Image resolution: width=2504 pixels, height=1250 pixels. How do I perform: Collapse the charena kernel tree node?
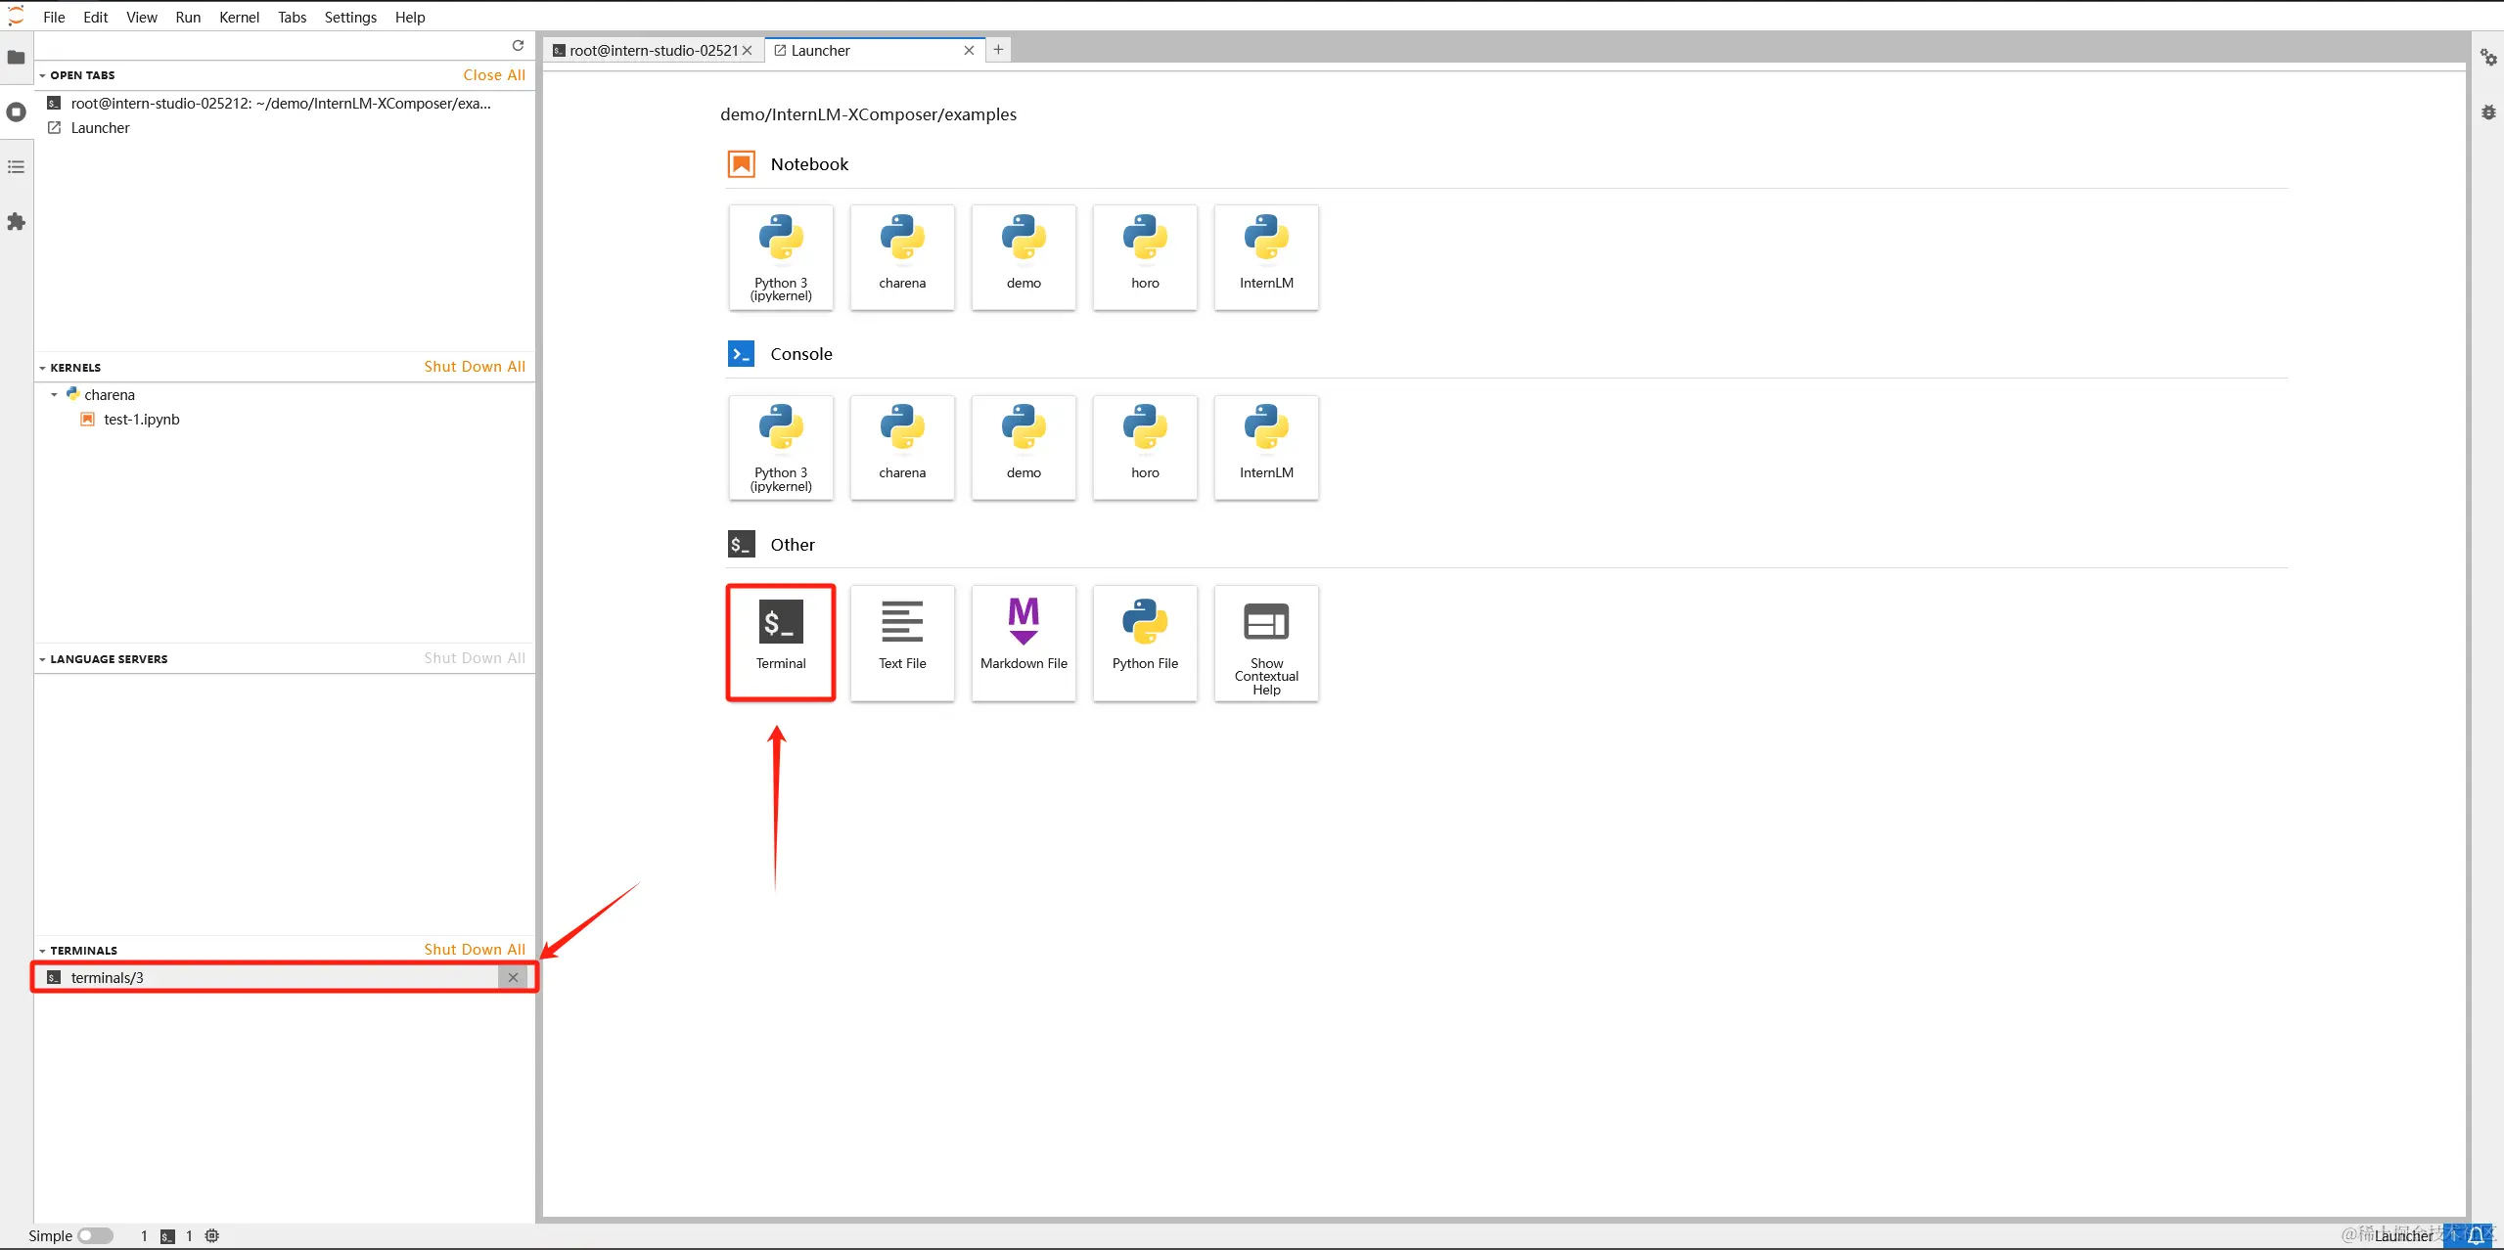pos(54,395)
